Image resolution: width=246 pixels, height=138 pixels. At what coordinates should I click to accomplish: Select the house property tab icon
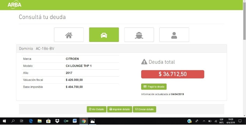click(x=69, y=35)
